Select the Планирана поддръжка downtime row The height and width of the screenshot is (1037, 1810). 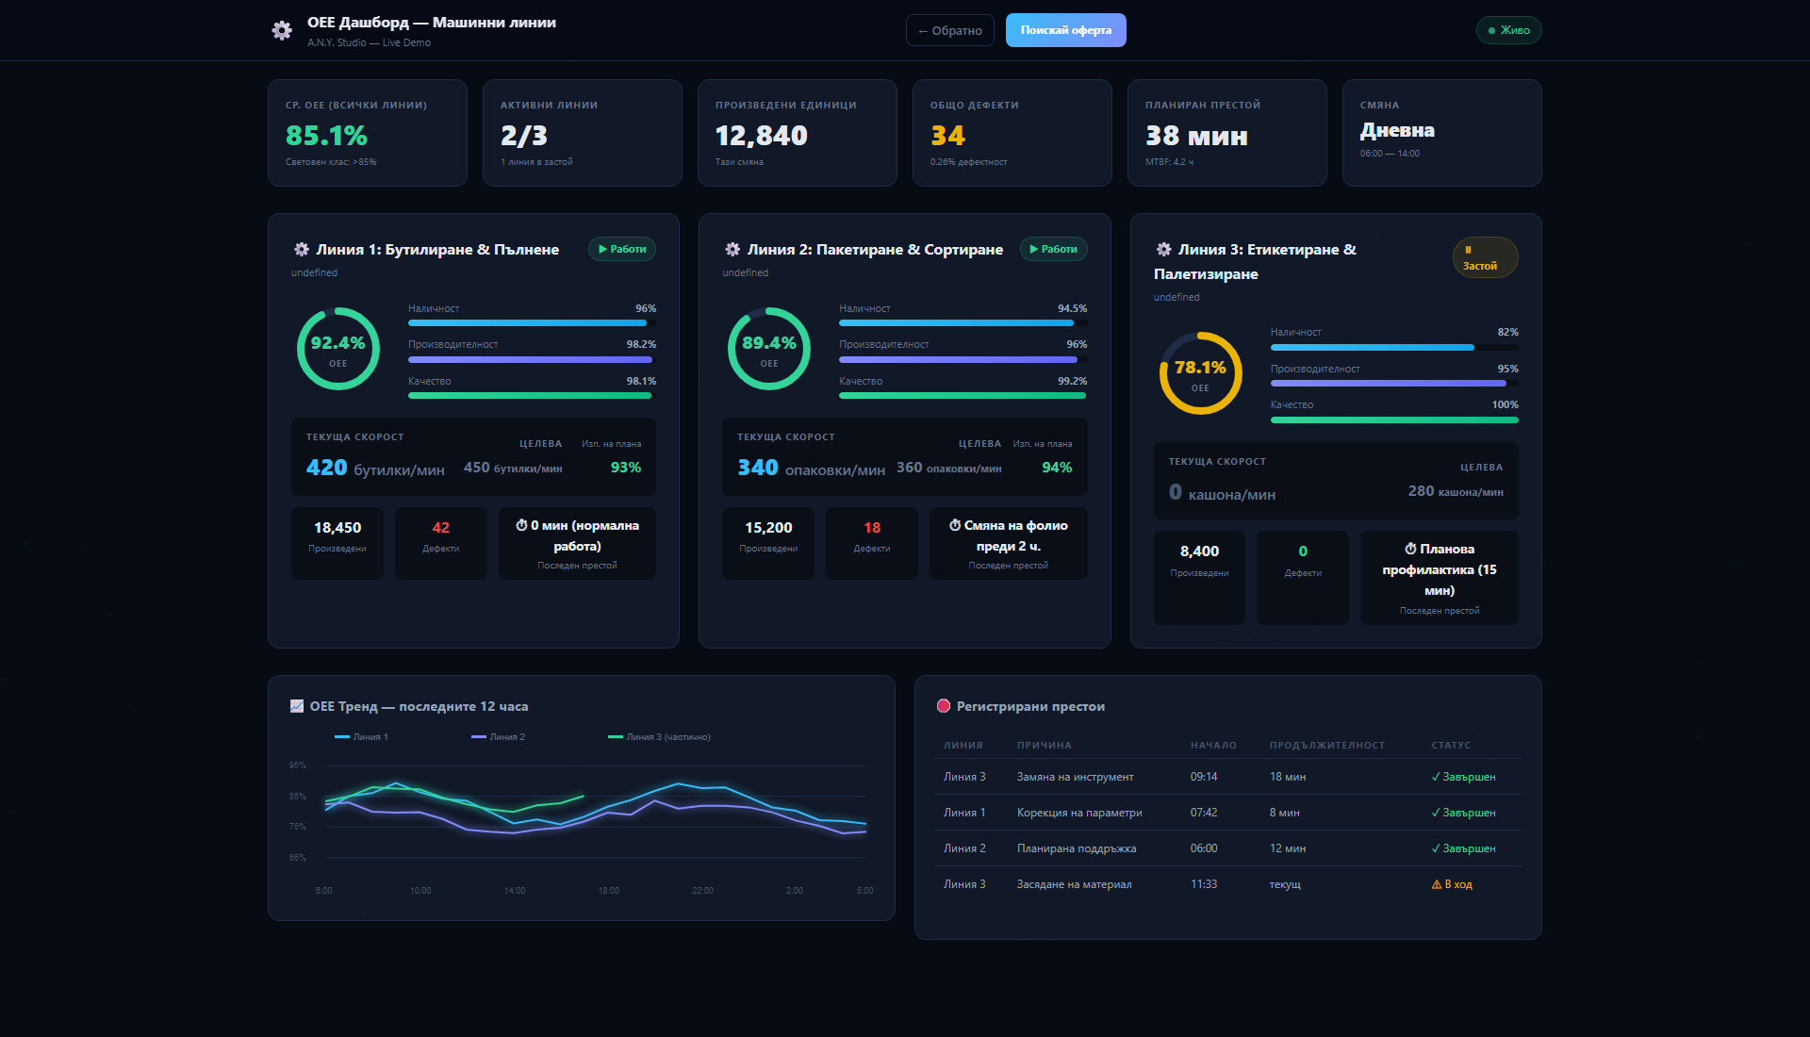1228,848
